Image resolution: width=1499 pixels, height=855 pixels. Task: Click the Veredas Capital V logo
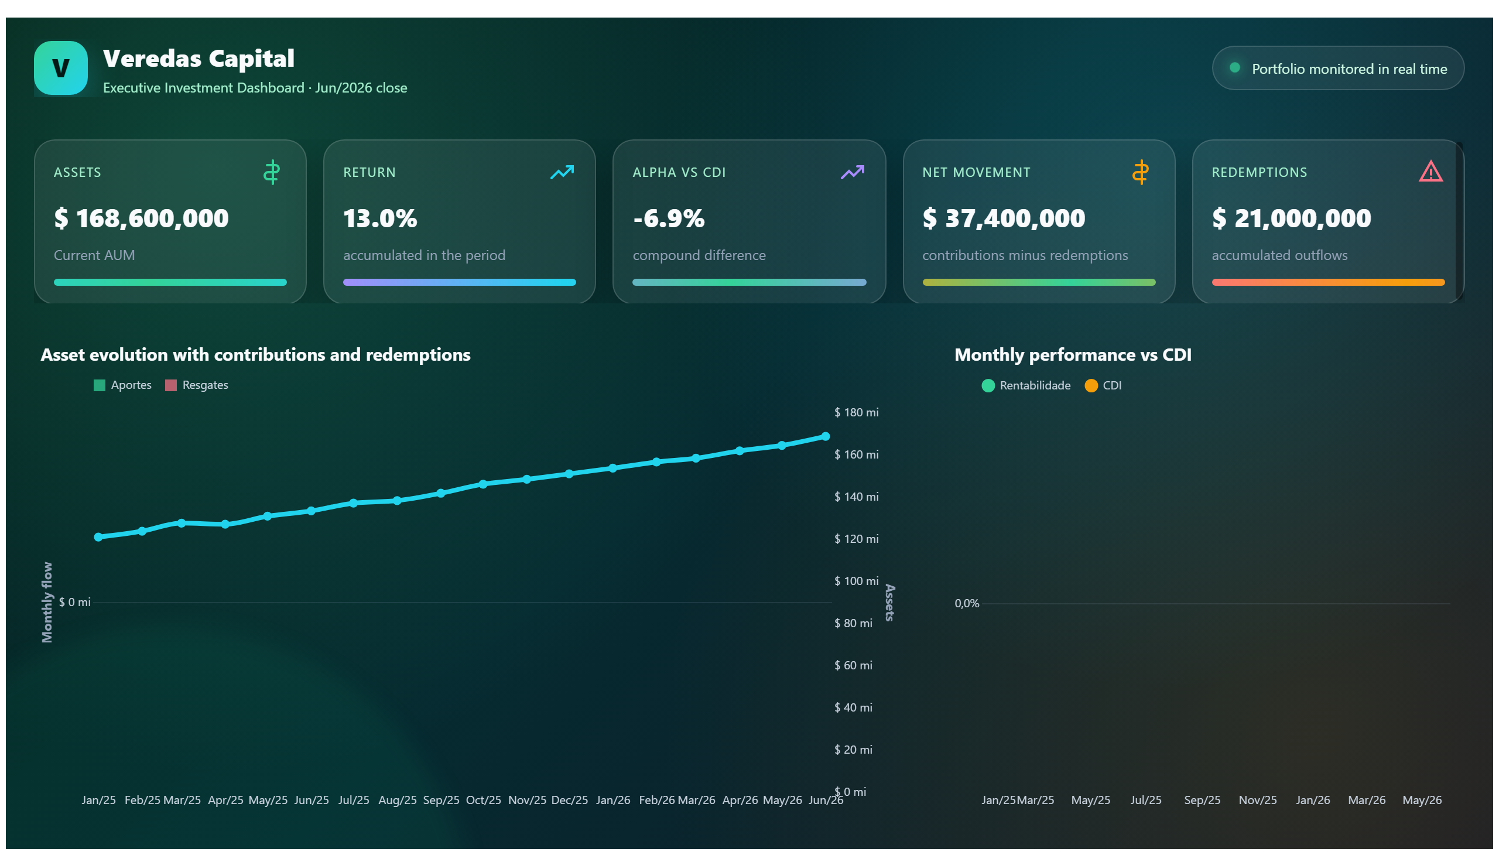[x=60, y=68]
